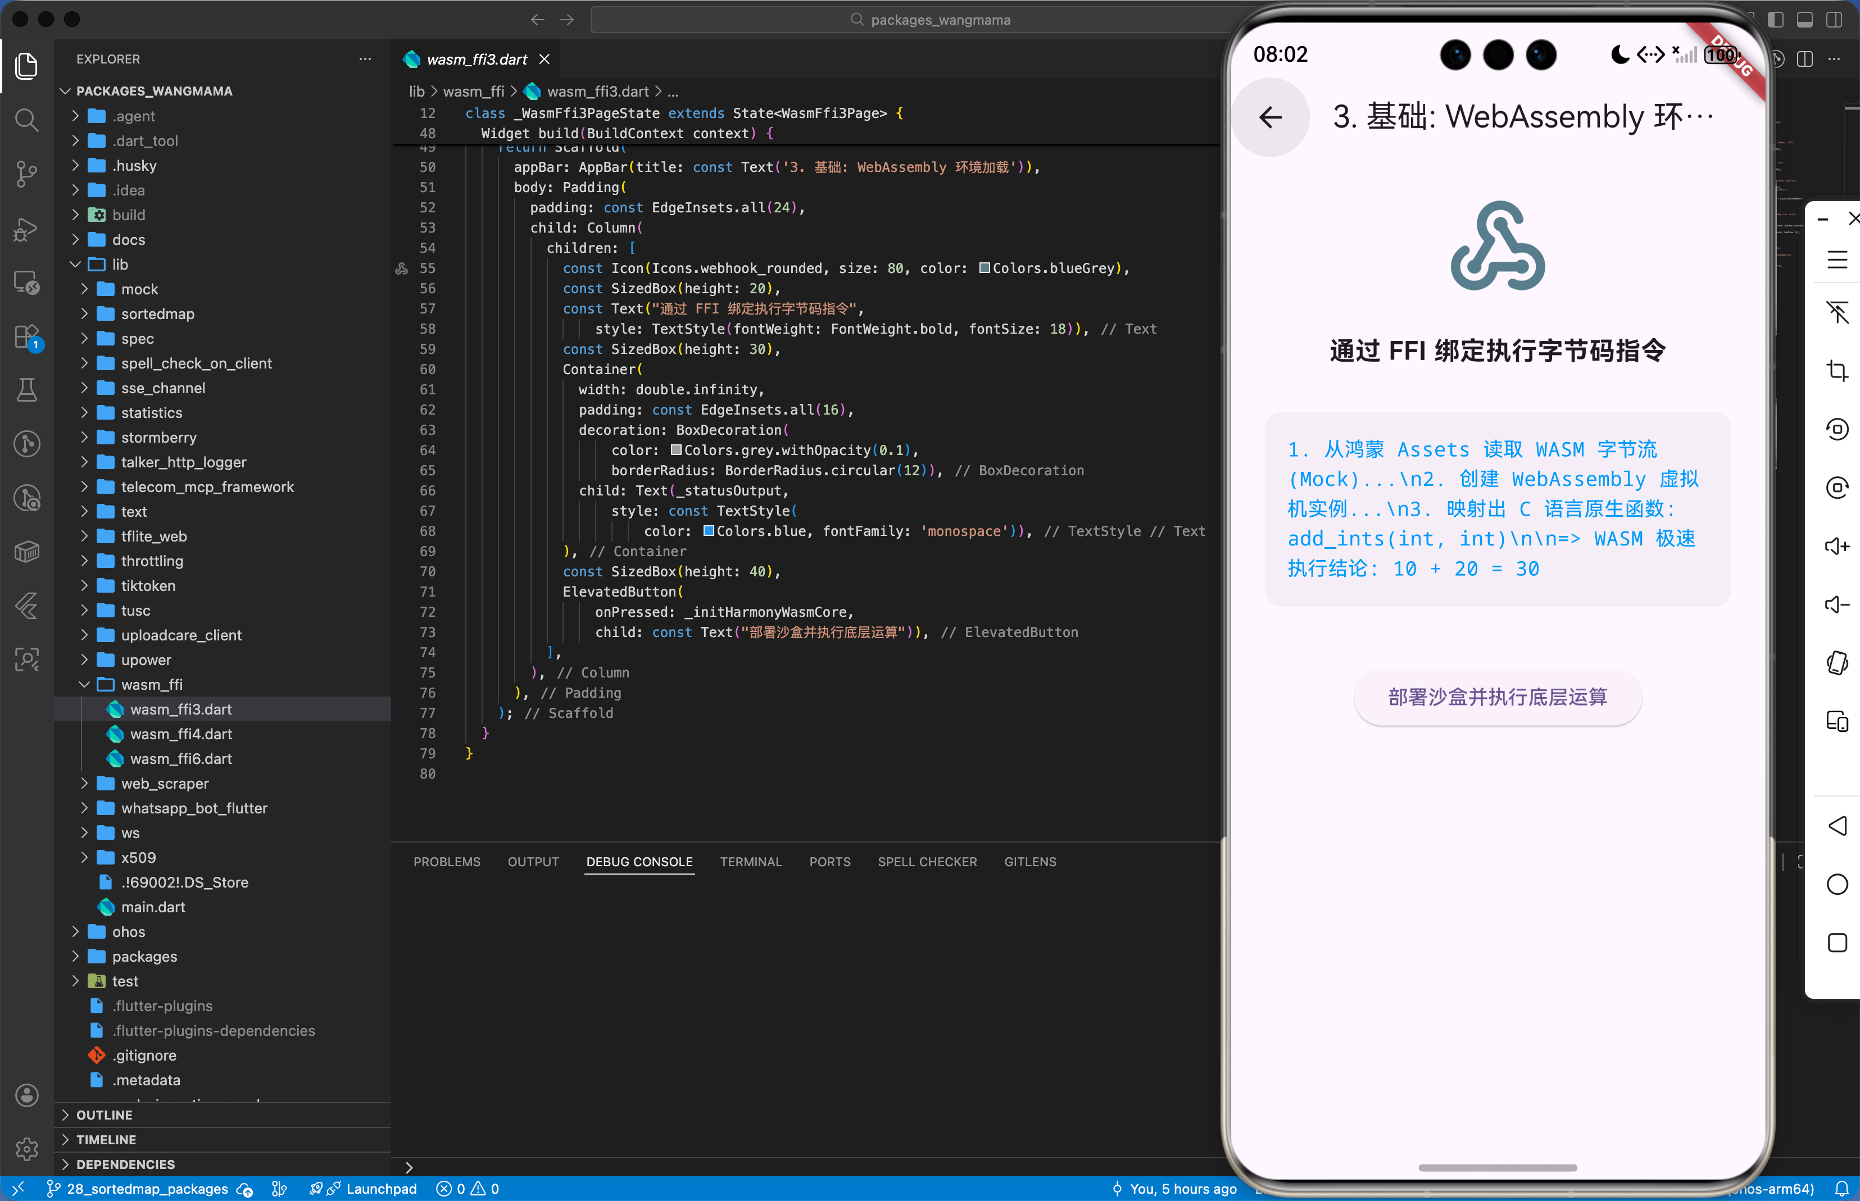Toggle the bottom panel layout icon

1804,20
